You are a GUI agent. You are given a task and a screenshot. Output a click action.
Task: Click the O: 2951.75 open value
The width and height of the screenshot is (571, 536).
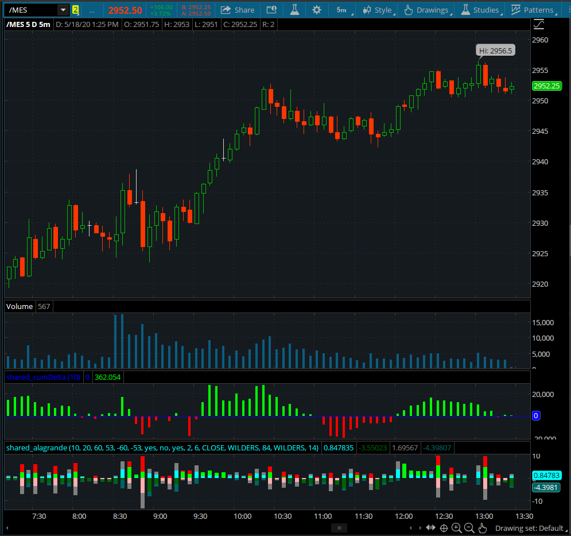pos(142,25)
